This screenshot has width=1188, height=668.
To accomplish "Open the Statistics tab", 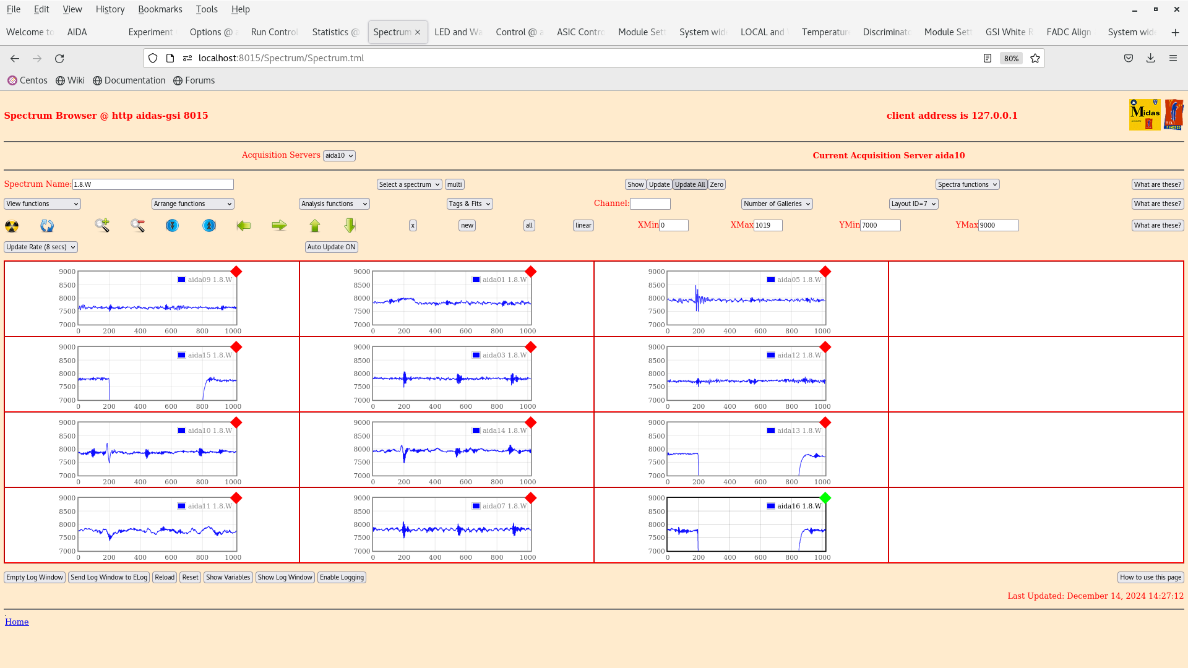I will point(335,32).
